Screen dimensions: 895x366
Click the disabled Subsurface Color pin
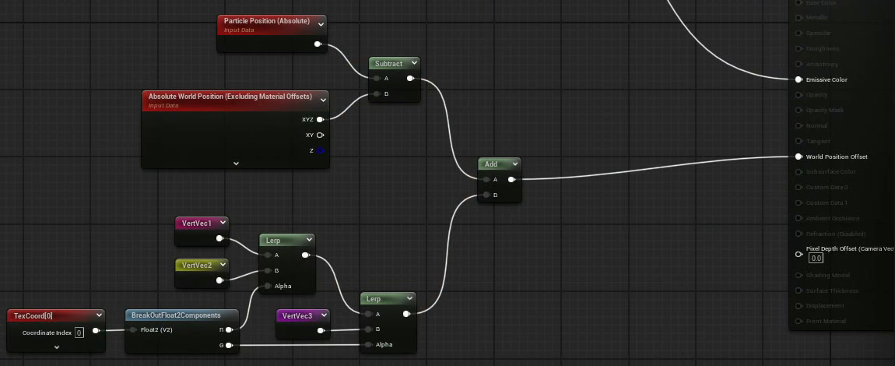point(798,172)
